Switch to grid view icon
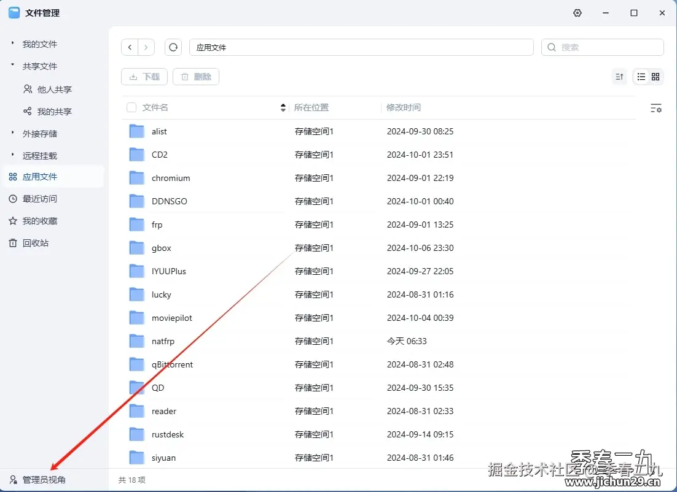 coord(655,77)
